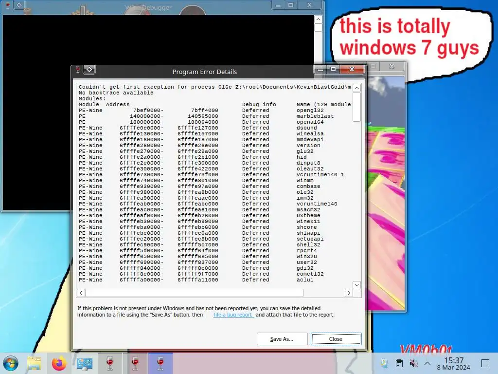Close Program Error Details via titlebar X

click(352, 69)
